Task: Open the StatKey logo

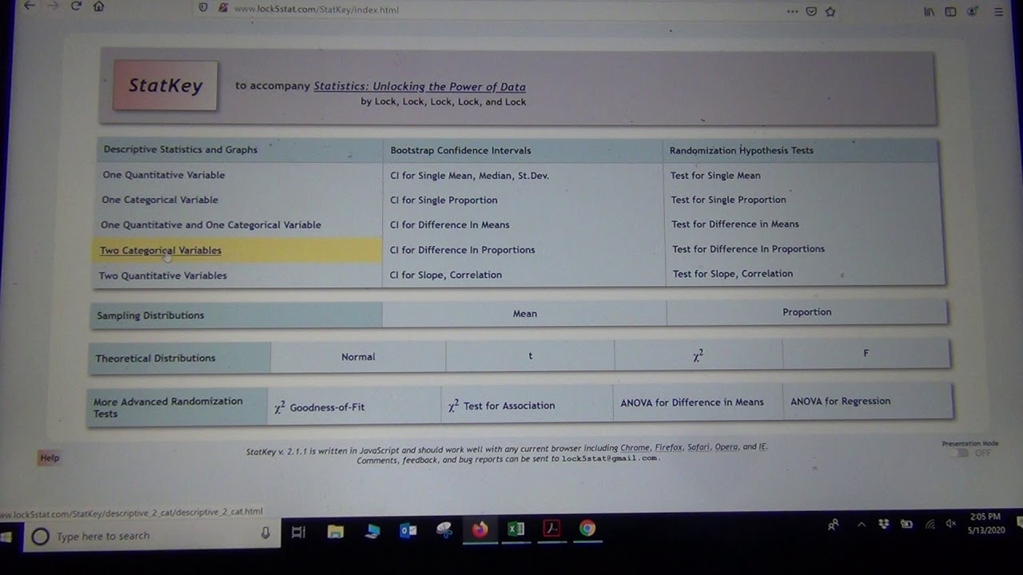Action: pos(165,85)
